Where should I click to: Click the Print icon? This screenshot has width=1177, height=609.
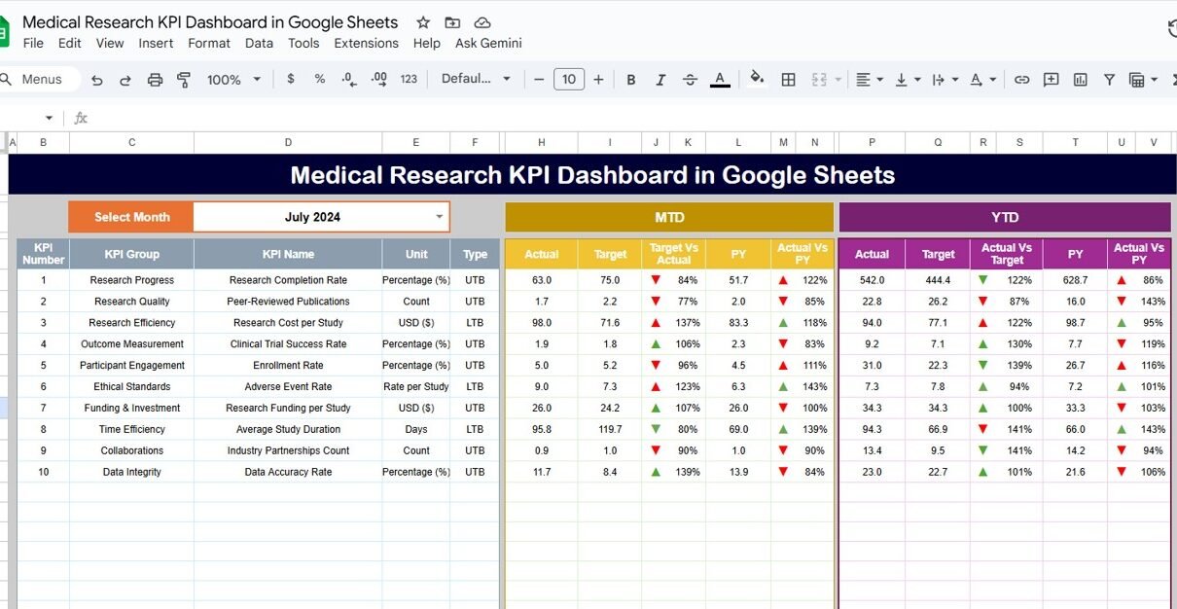[155, 80]
